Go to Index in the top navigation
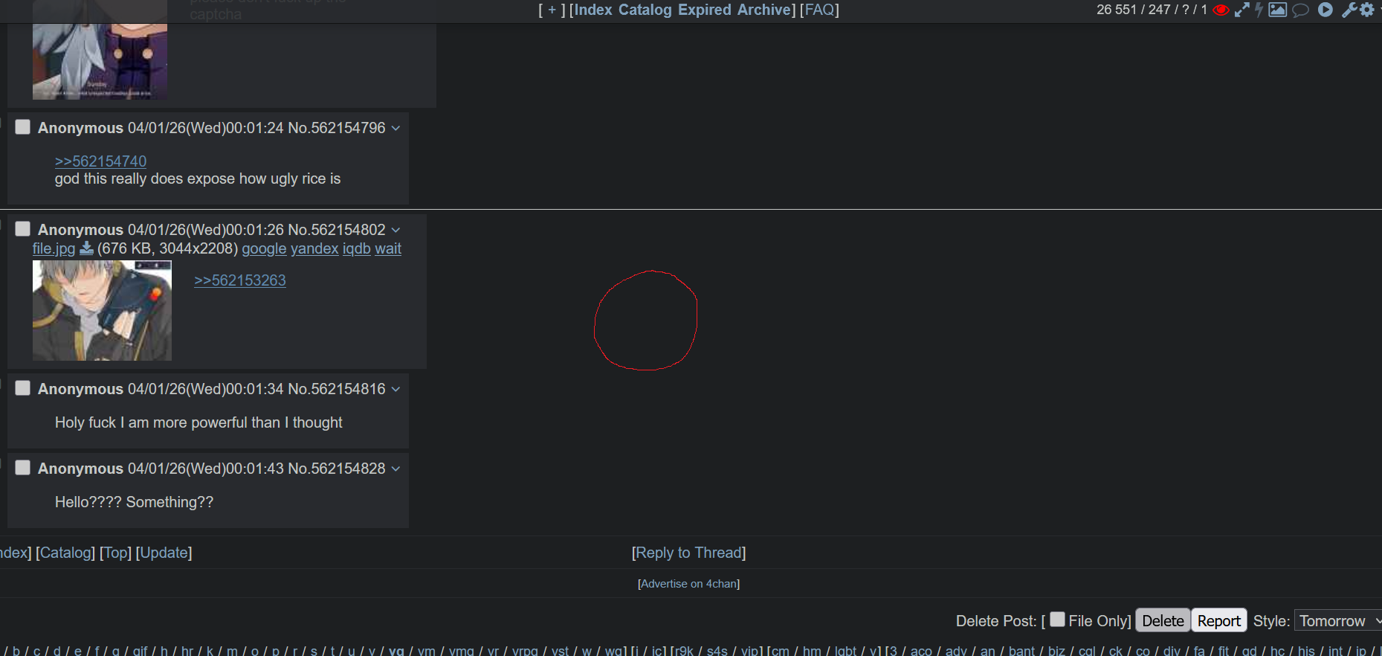Image resolution: width=1382 pixels, height=656 pixels. pyautogui.click(x=593, y=10)
